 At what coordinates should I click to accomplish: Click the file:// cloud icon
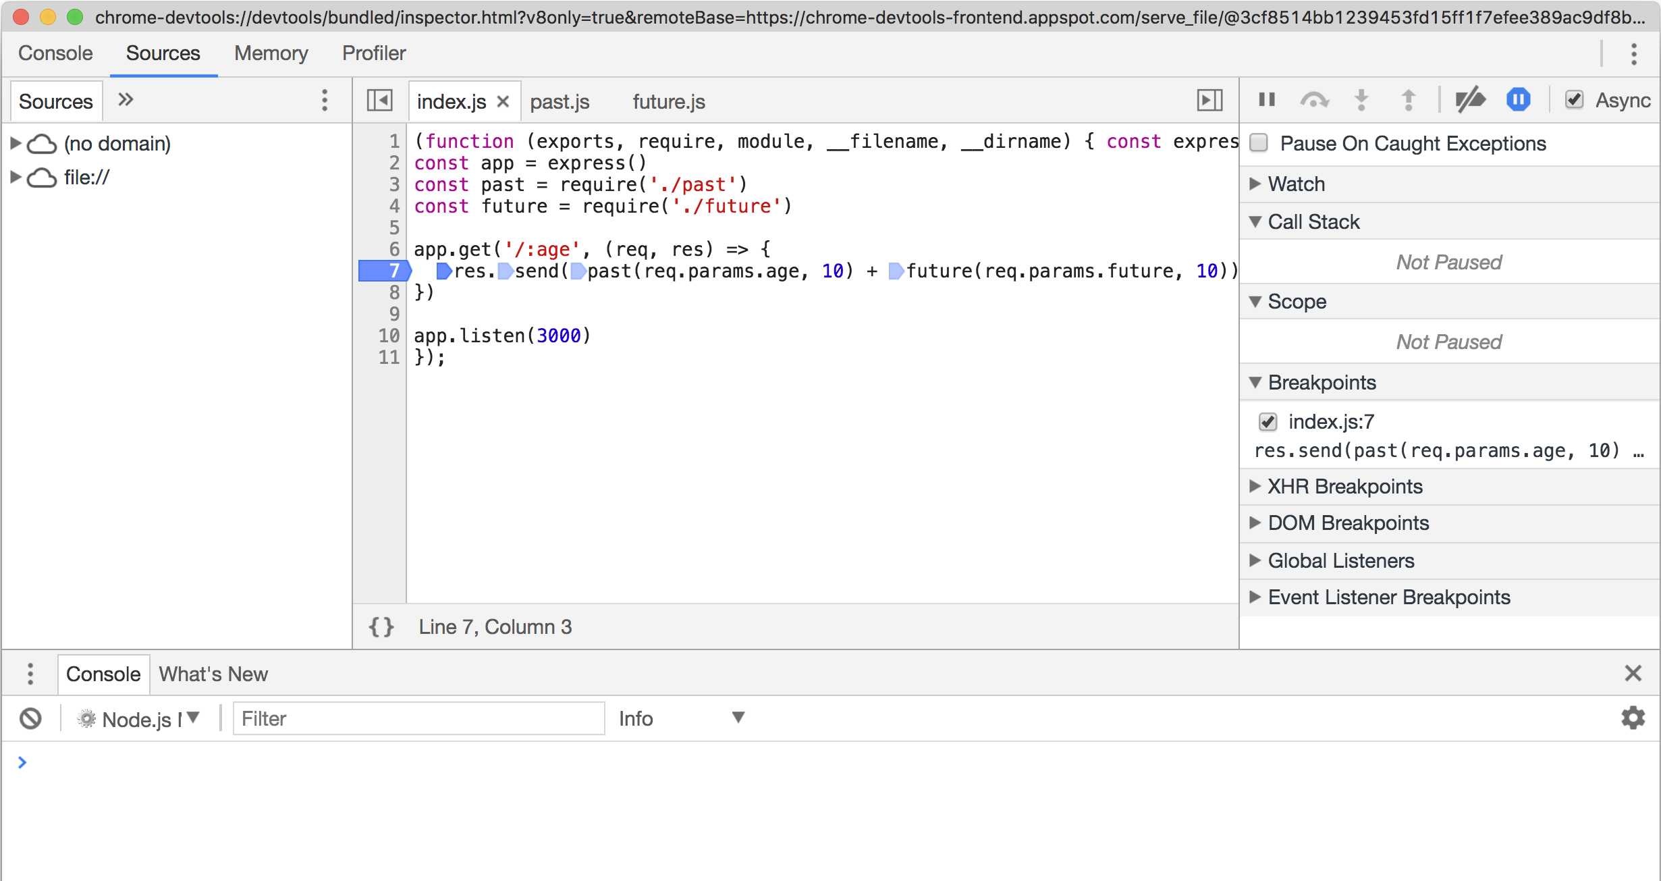(42, 178)
